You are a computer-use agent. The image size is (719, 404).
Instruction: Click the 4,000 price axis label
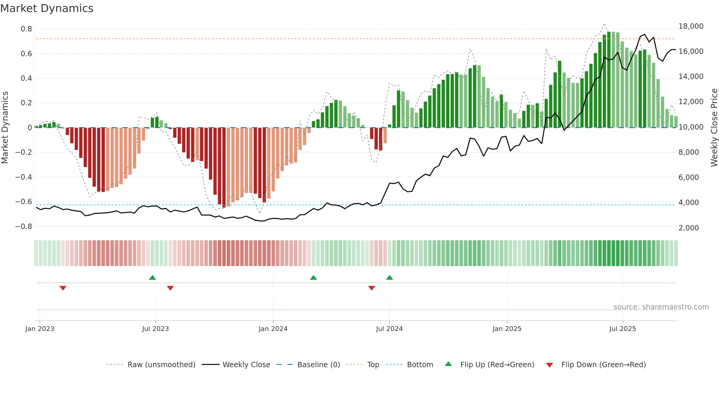(689, 202)
